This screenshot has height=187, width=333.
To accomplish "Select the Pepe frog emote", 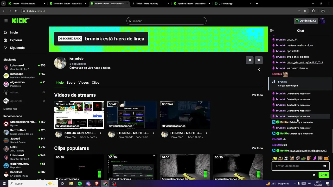I will pos(303,158).
